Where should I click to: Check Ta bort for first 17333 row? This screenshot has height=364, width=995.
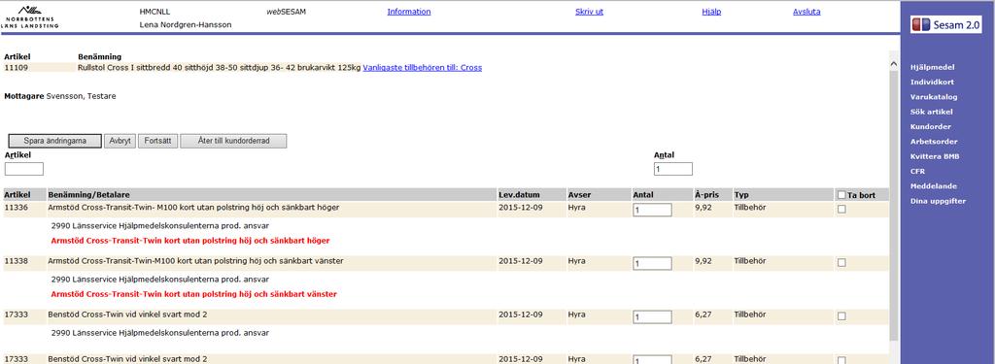click(841, 315)
